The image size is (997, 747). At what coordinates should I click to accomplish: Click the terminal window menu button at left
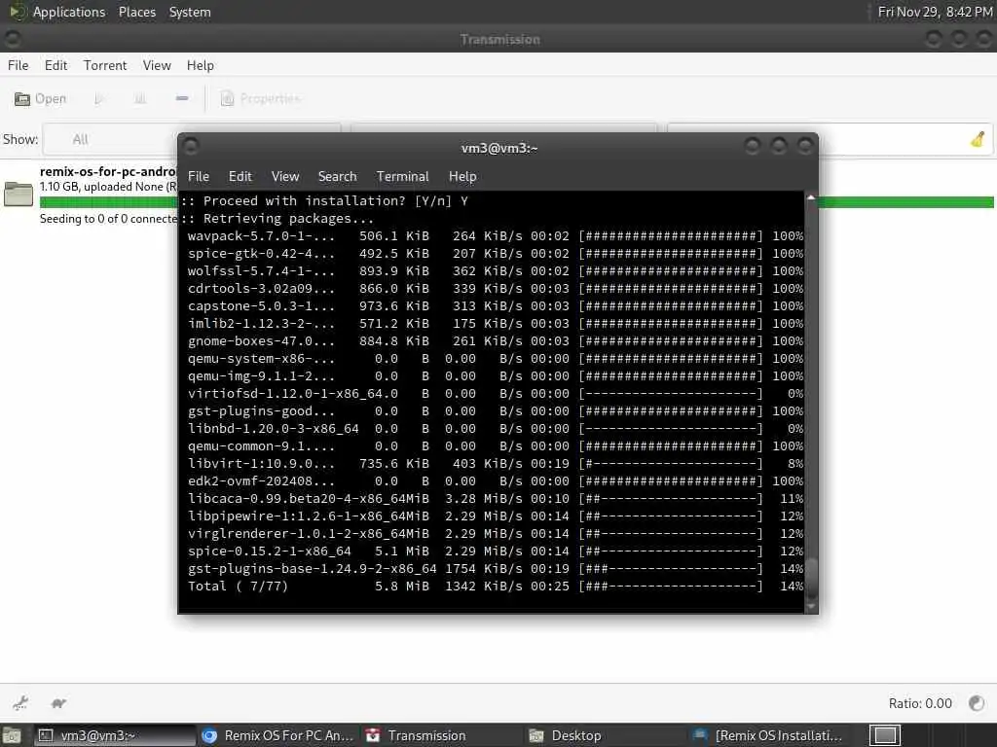pyautogui.click(x=191, y=147)
